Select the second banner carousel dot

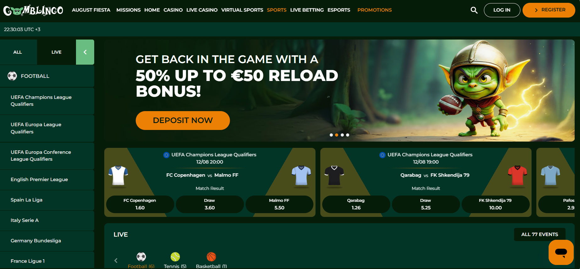(x=337, y=135)
